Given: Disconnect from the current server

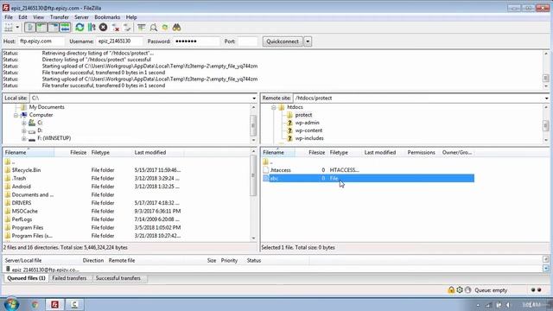Looking at the screenshot, I should click(x=115, y=28).
